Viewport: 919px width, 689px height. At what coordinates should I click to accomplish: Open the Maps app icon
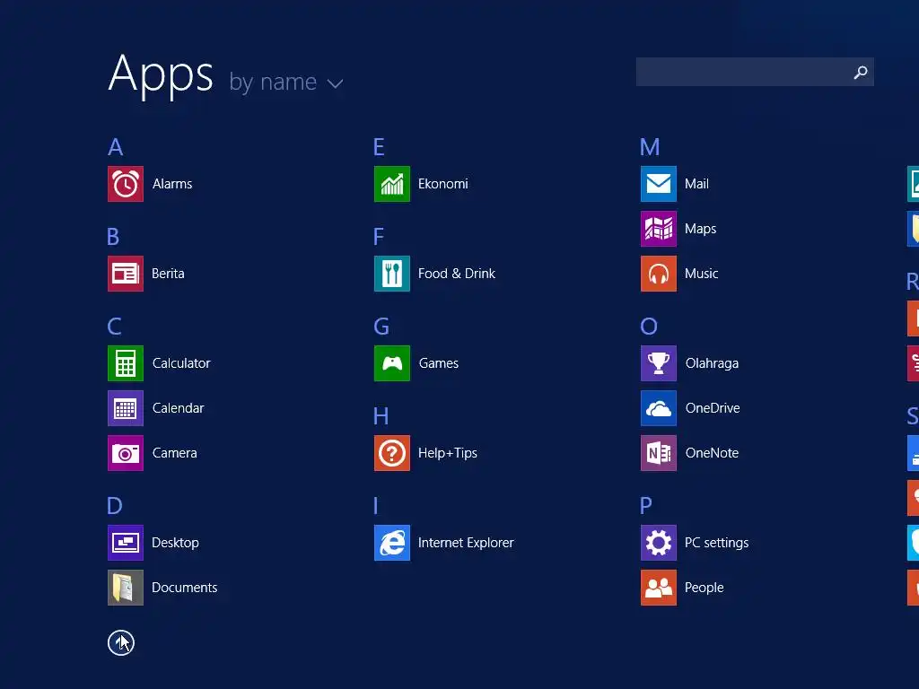[x=659, y=229]
